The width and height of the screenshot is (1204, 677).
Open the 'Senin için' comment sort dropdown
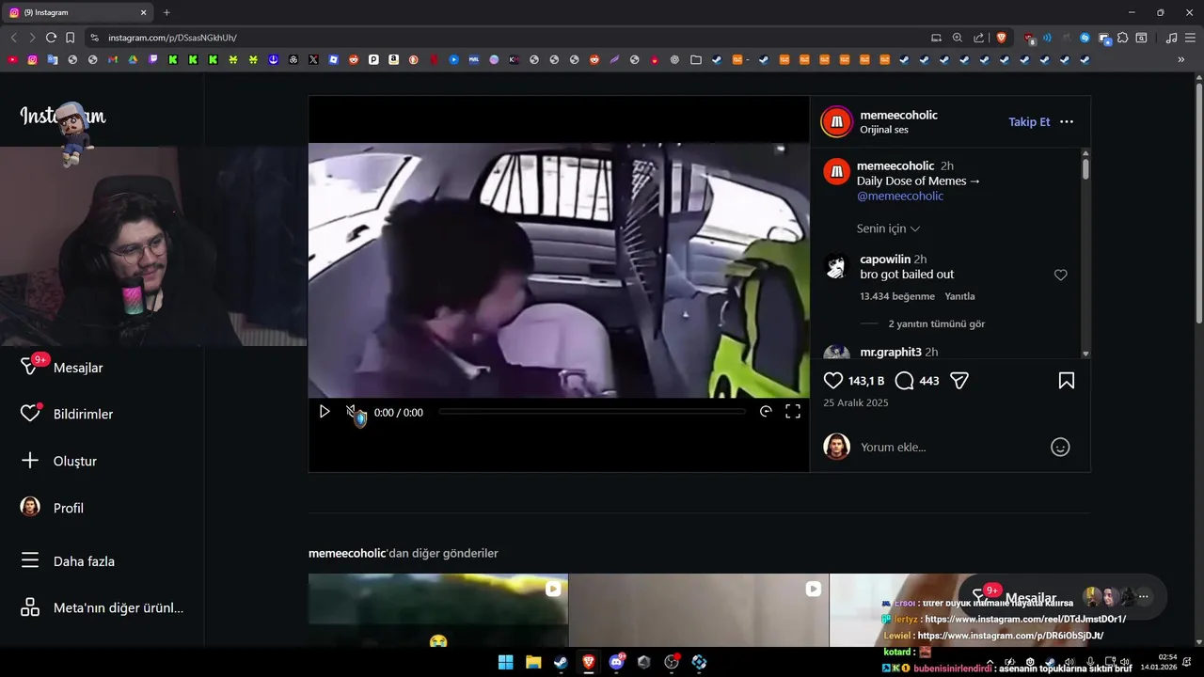pos(888,228)
